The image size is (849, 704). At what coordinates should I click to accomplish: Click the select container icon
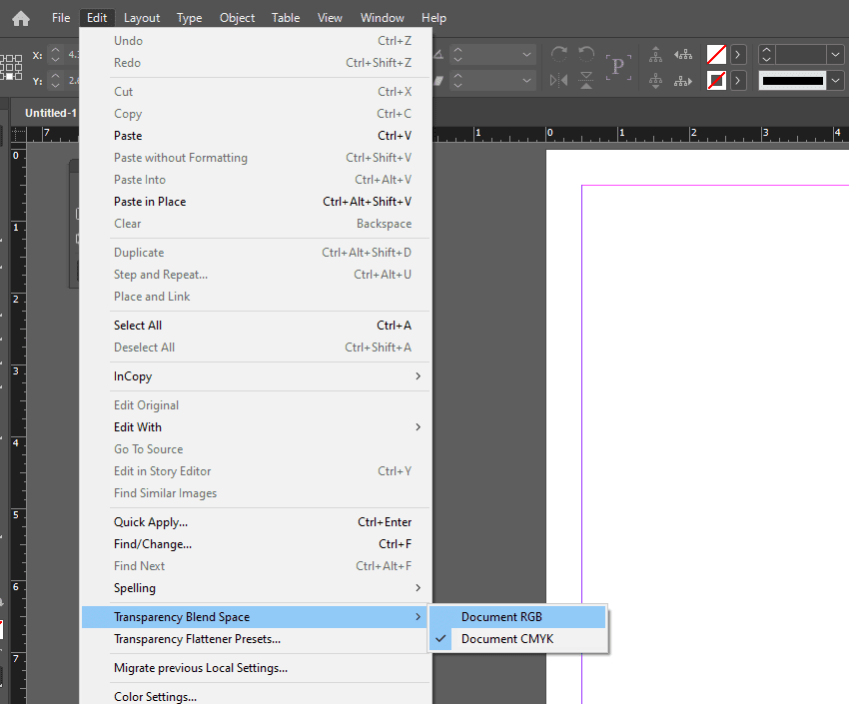[656, 55]
